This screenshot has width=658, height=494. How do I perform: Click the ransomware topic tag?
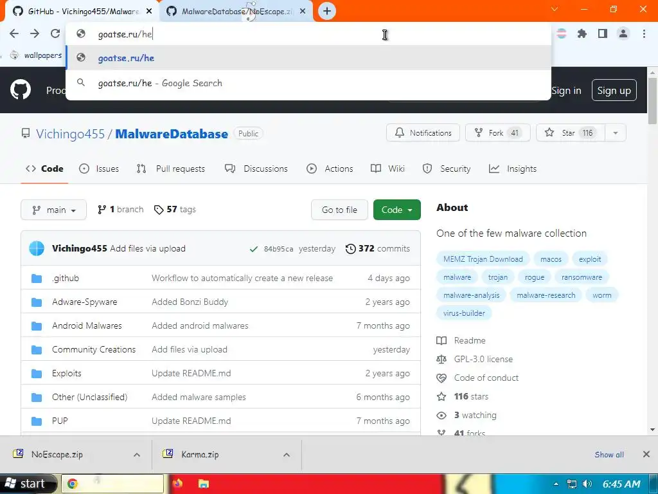[582, 277]
